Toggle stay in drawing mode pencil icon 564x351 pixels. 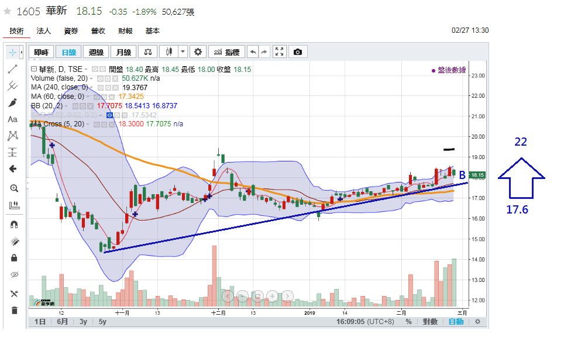coord(14,241)
